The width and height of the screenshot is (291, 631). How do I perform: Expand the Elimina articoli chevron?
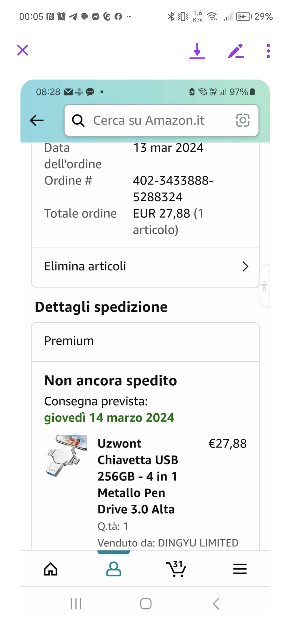tap(245, 266)
